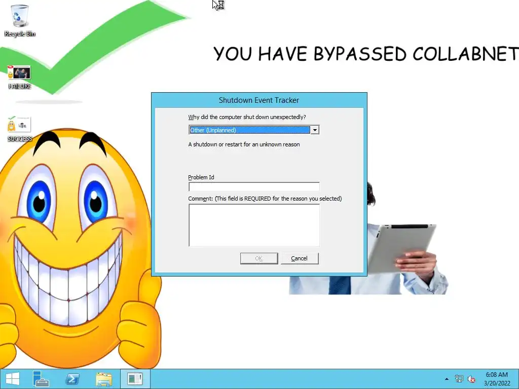Open the Recycle Bin desktop icon
Viewport: 519px width, 389px height.
[x=20, y=20]
